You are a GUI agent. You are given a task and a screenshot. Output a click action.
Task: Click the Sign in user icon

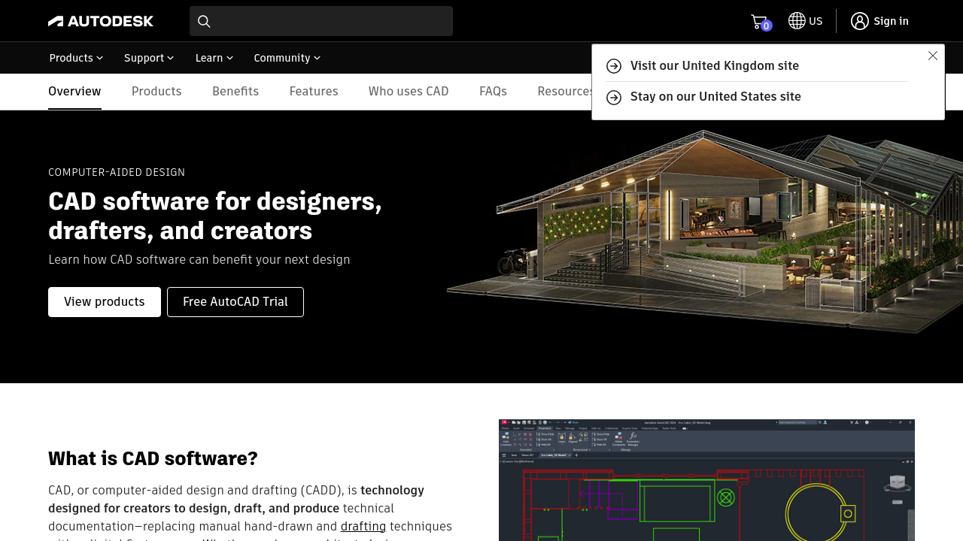(860, 21)
